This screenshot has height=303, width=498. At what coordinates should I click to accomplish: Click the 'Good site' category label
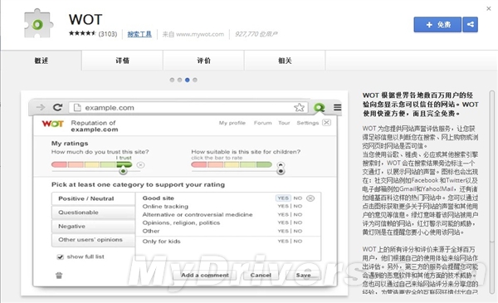(x=159, y=198)
